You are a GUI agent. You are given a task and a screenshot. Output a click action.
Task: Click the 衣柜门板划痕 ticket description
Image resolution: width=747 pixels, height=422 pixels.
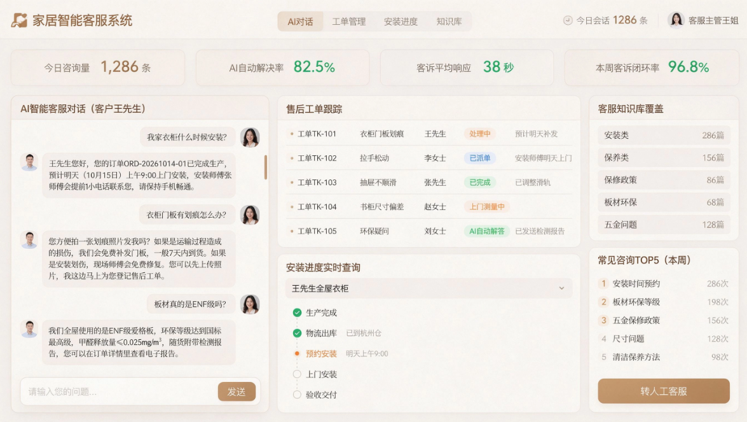pyautogui.click(x=382, y=134)
